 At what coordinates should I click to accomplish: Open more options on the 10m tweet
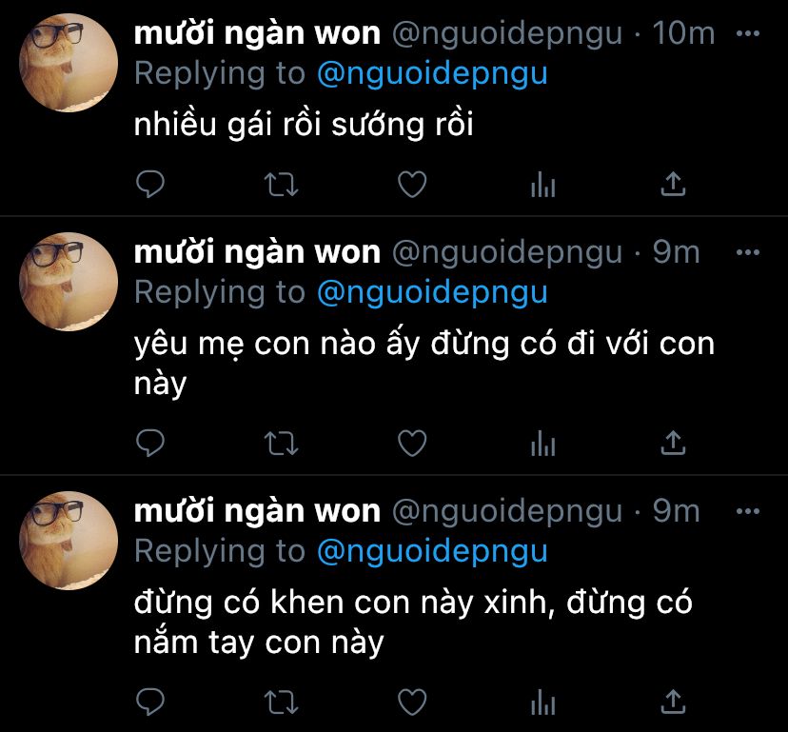point(748,33)
